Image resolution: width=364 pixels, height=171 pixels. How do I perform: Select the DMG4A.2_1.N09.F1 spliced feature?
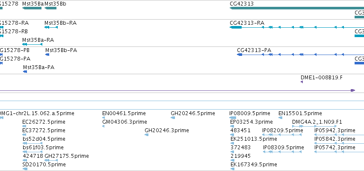314,126
